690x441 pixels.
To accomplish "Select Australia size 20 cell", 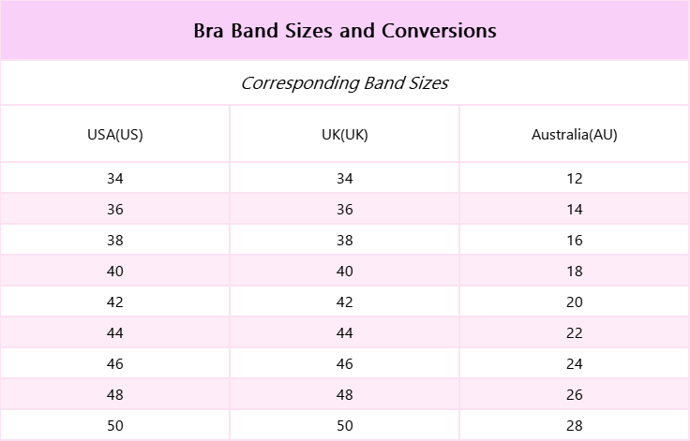I will pos(575,302).
